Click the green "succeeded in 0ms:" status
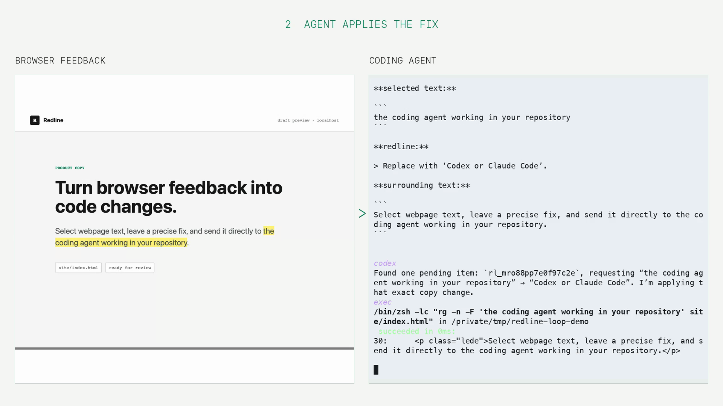The image size is (723, 406). (x=417, y=331)
